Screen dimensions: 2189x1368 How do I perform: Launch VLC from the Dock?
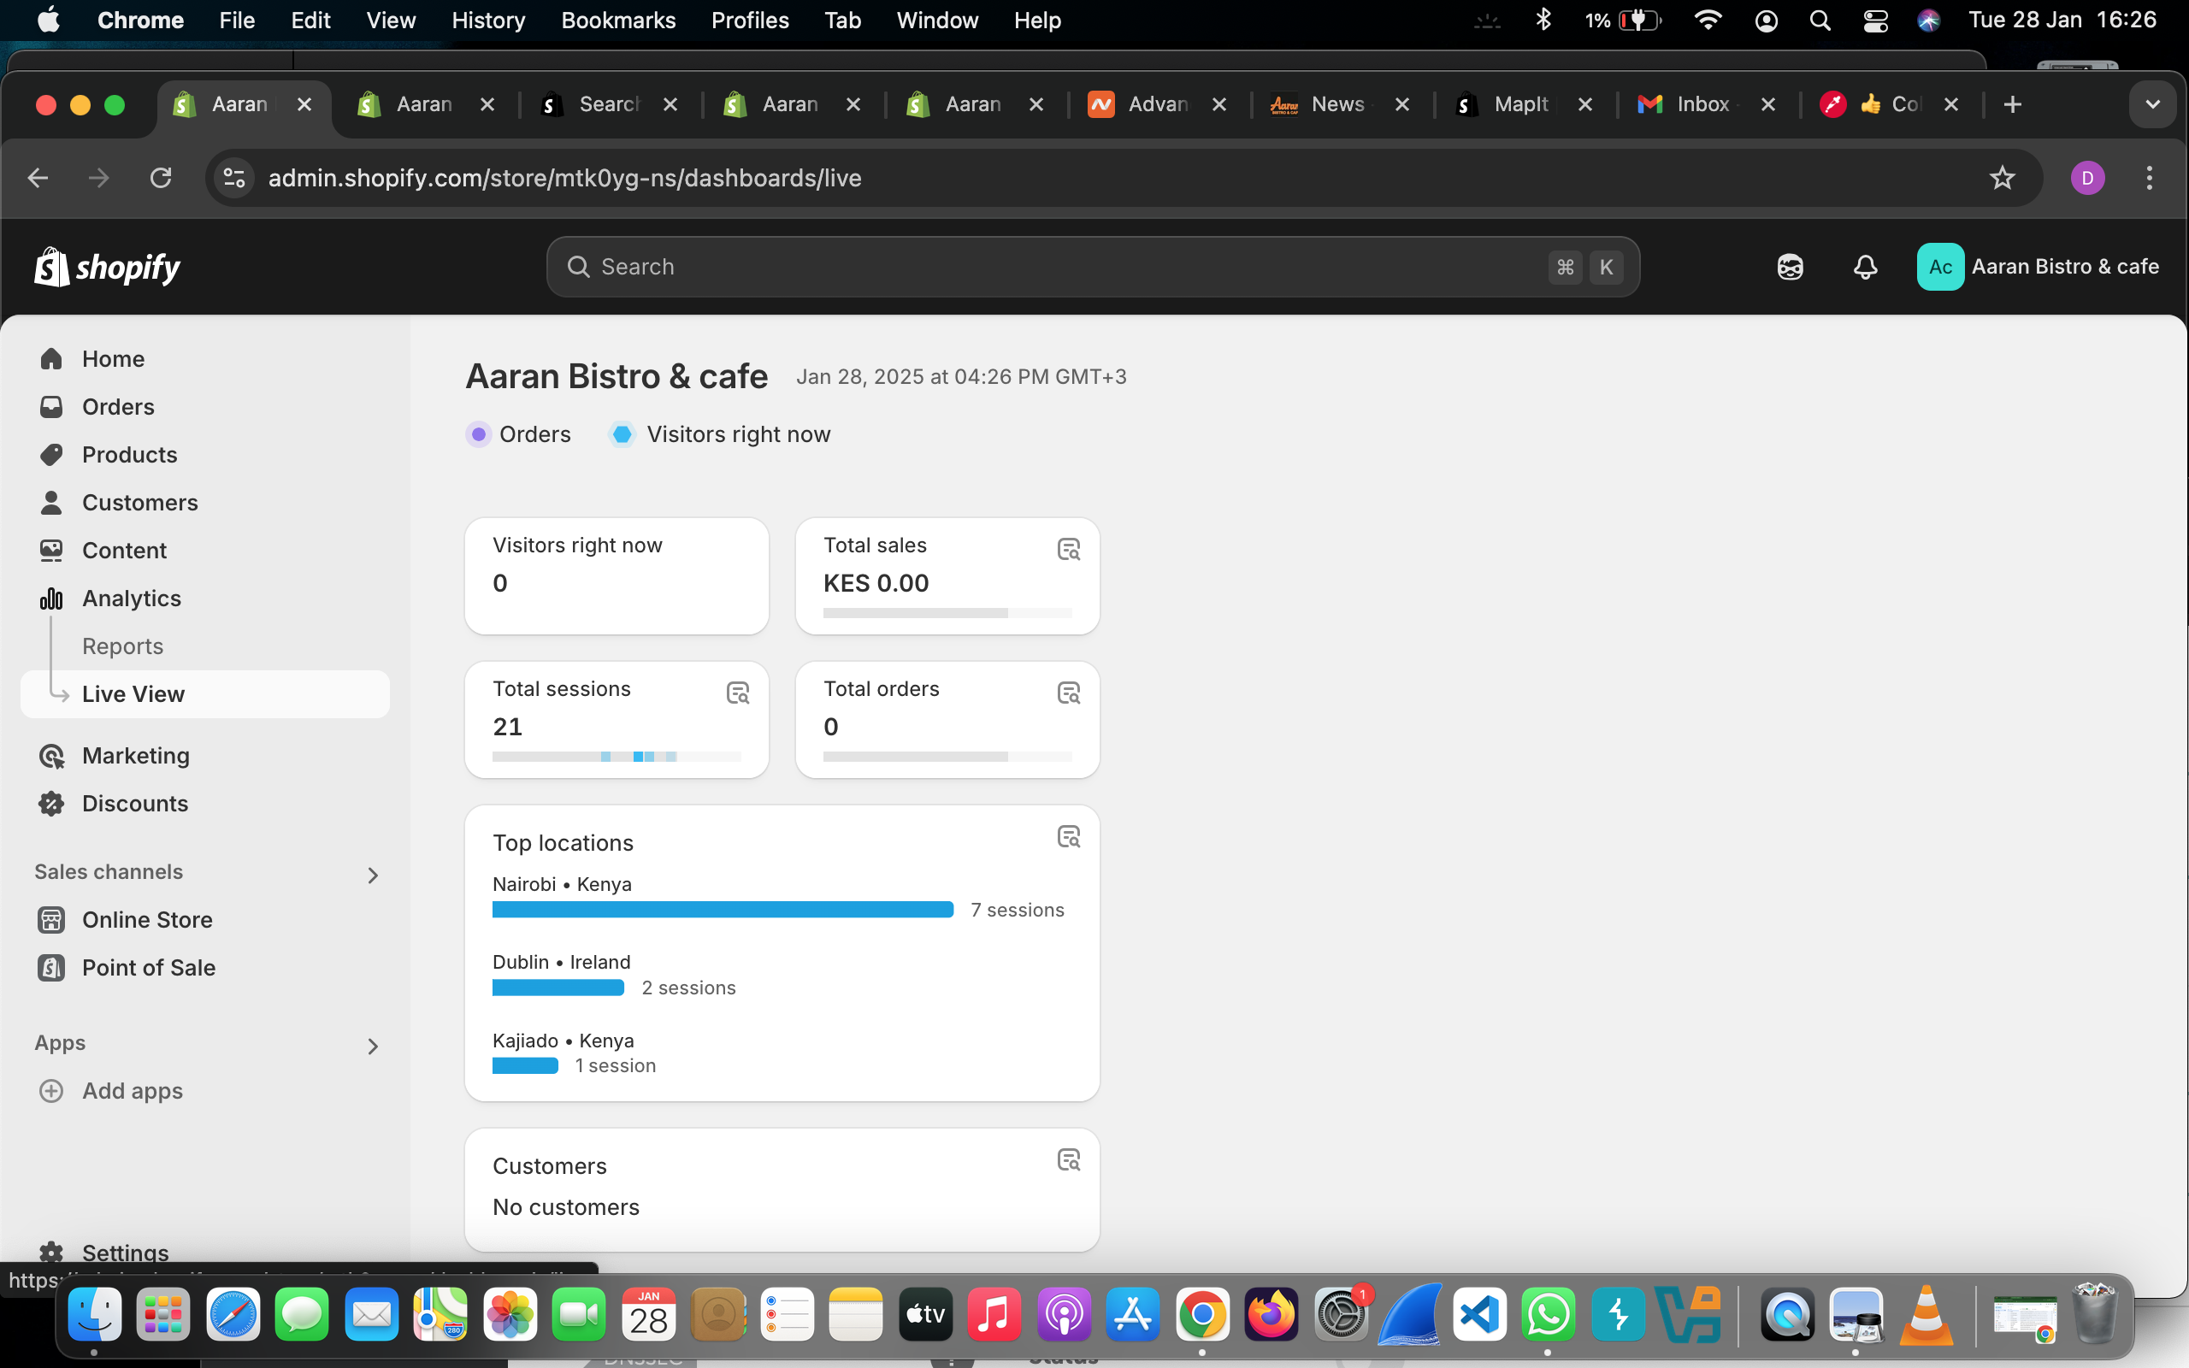coord(1926,1314)
